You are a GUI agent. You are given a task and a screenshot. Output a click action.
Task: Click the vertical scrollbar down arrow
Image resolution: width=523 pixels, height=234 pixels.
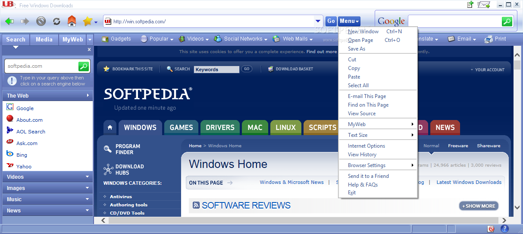tap(517, 207)
